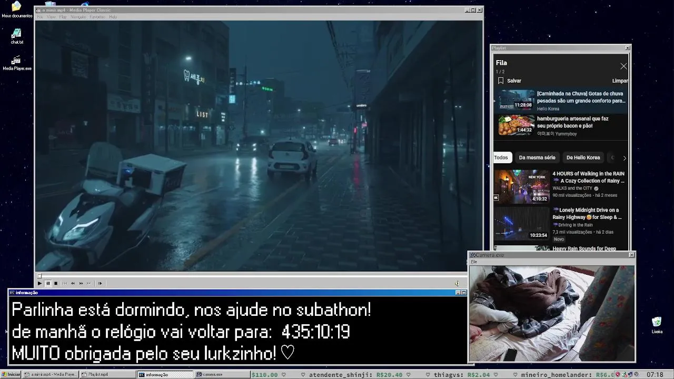674x379 pixels.
Task: Open the Favorites menu in Media Player Classic
Action: point(97,17)
